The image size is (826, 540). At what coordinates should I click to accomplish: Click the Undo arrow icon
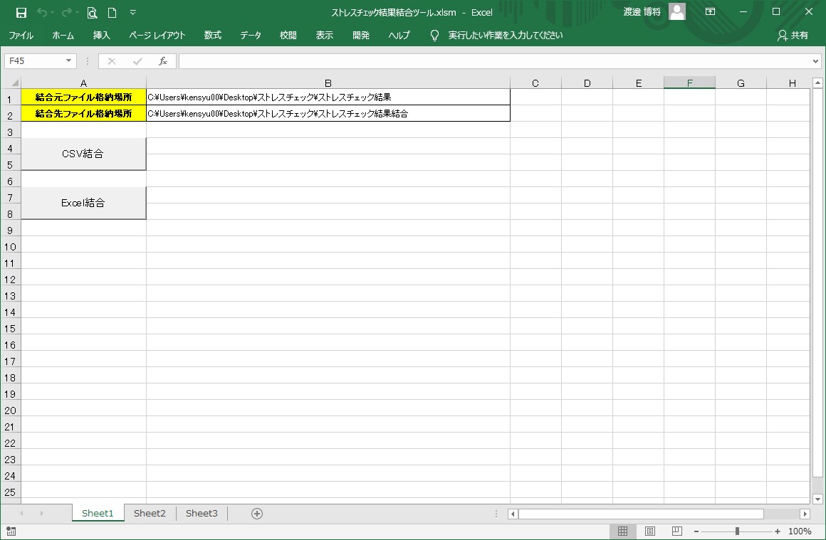point(41,13)
